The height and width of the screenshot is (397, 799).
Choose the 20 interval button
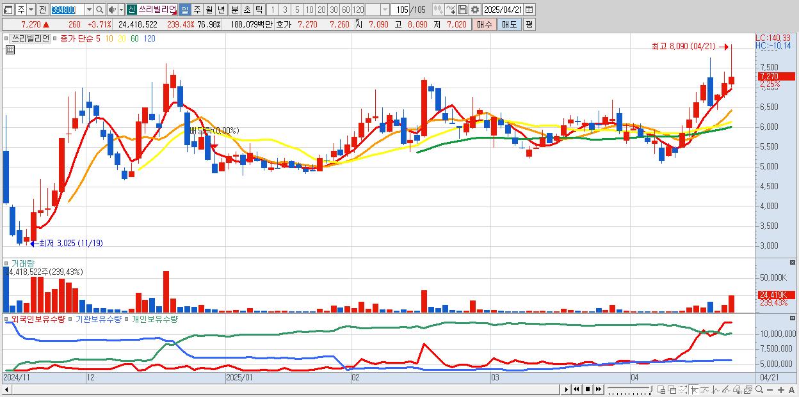tap(321, 10)
